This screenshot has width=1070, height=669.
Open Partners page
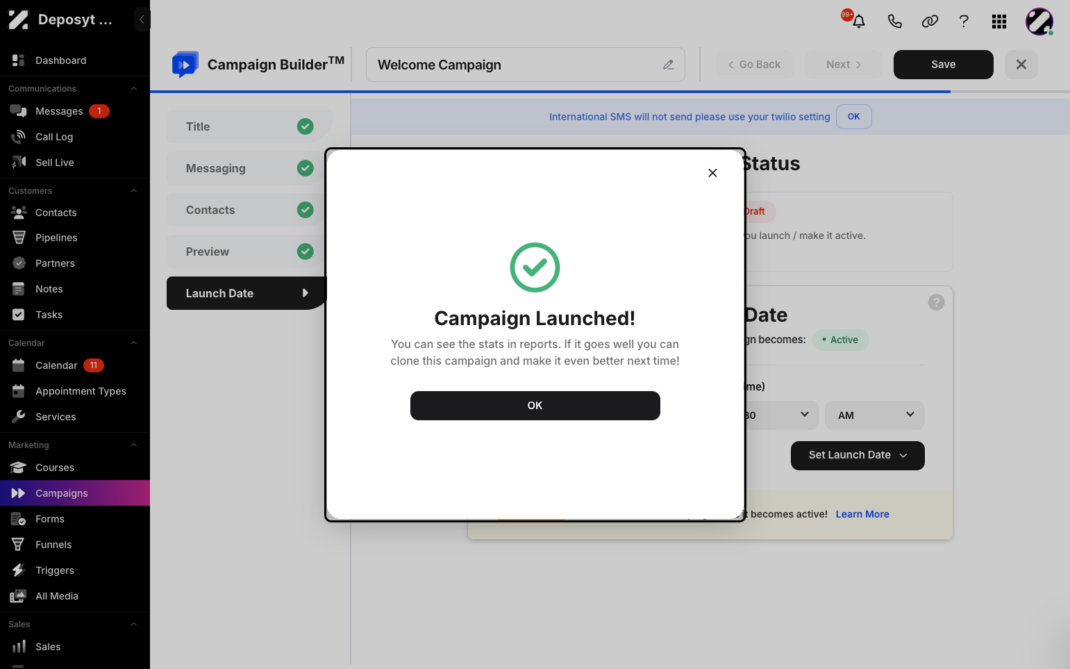(75, 263)
